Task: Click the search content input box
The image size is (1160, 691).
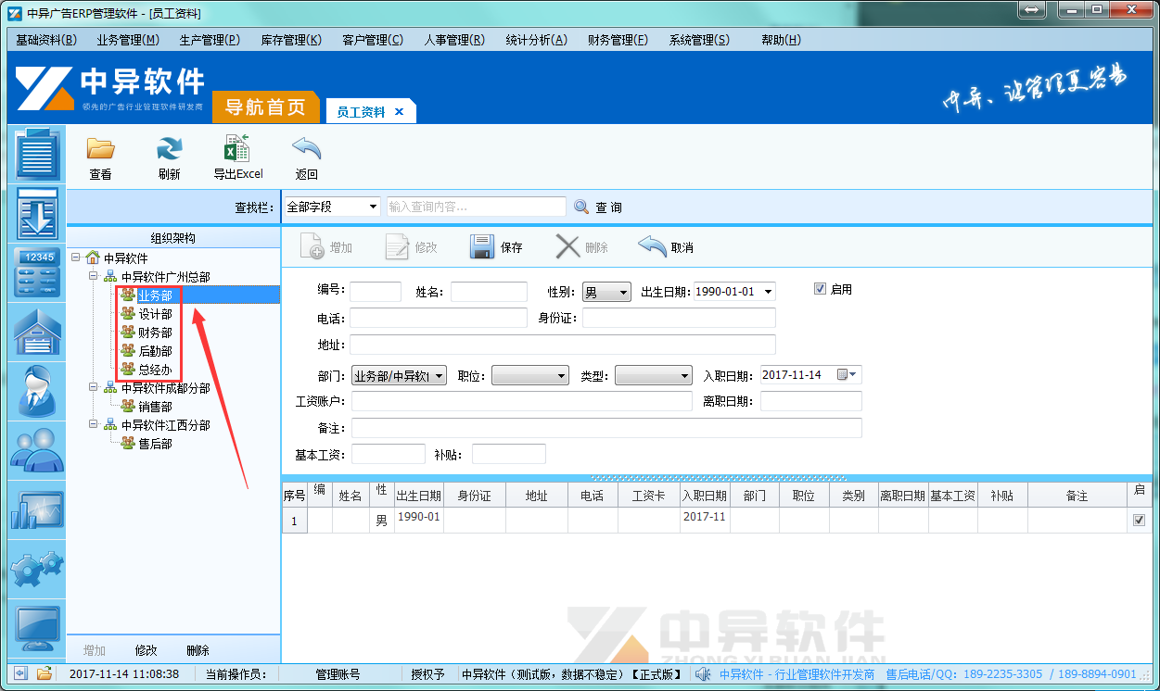Action: [476, 207]
